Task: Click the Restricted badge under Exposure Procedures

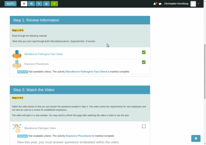Action: coord(22,72)
